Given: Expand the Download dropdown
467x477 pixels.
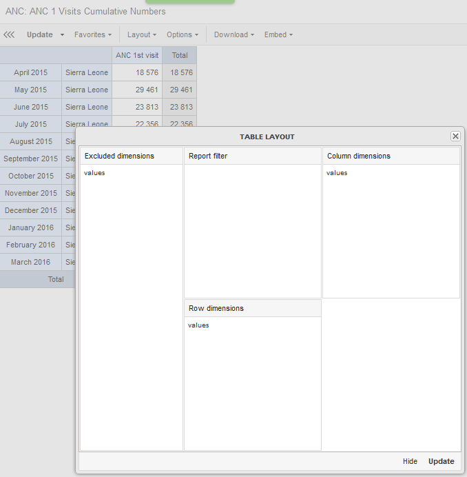Looking at the screenshot, I should pyautogui.click(x=233, y=34).
